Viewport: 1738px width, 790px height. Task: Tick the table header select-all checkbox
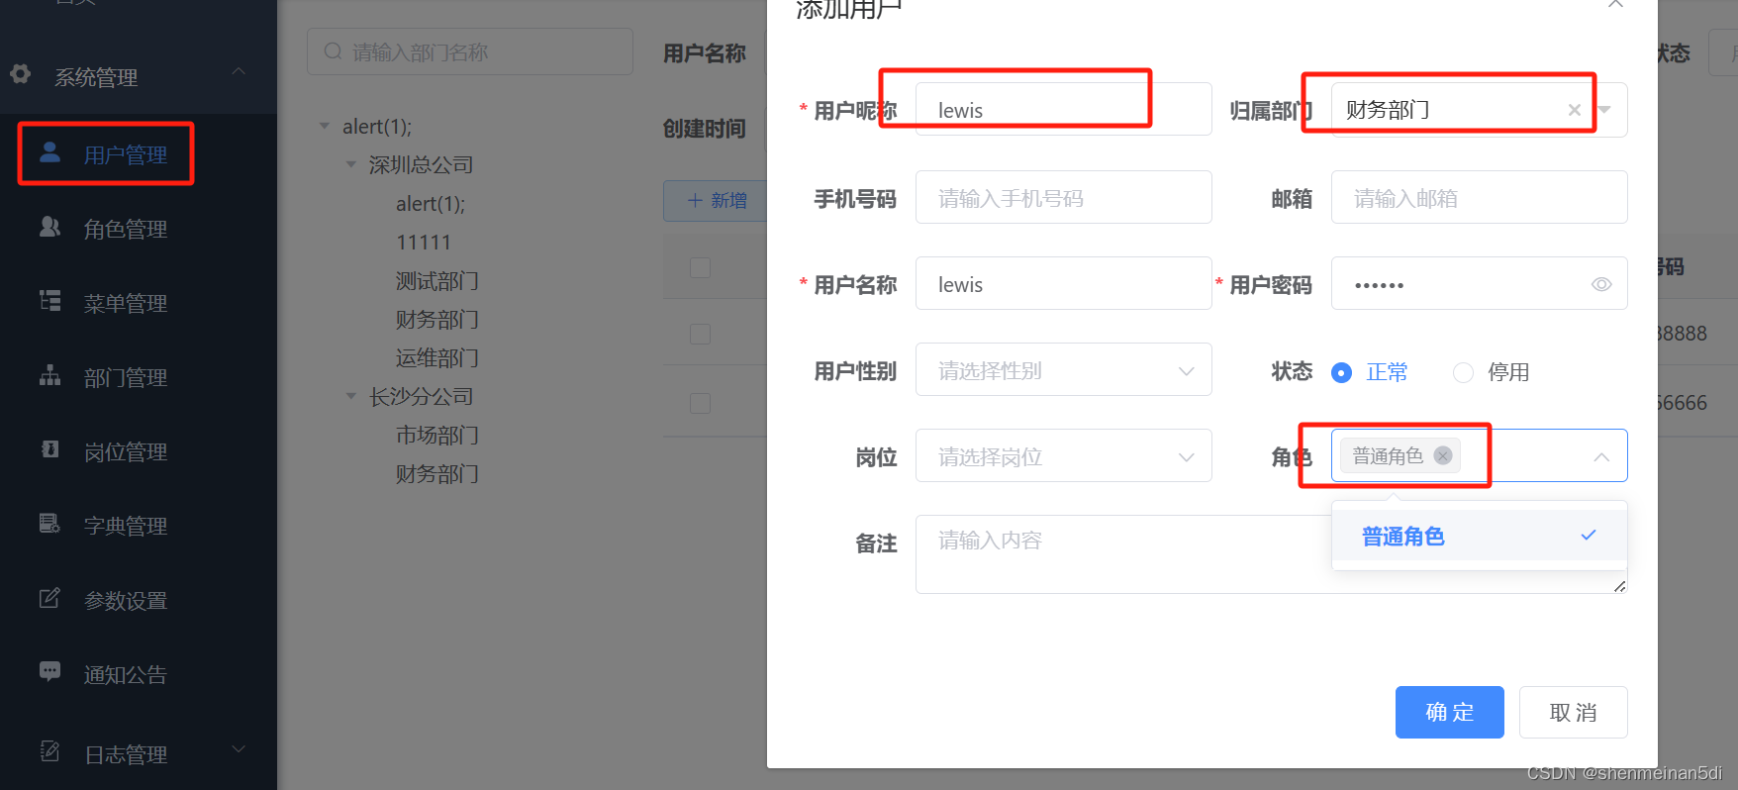click(700, 267)
